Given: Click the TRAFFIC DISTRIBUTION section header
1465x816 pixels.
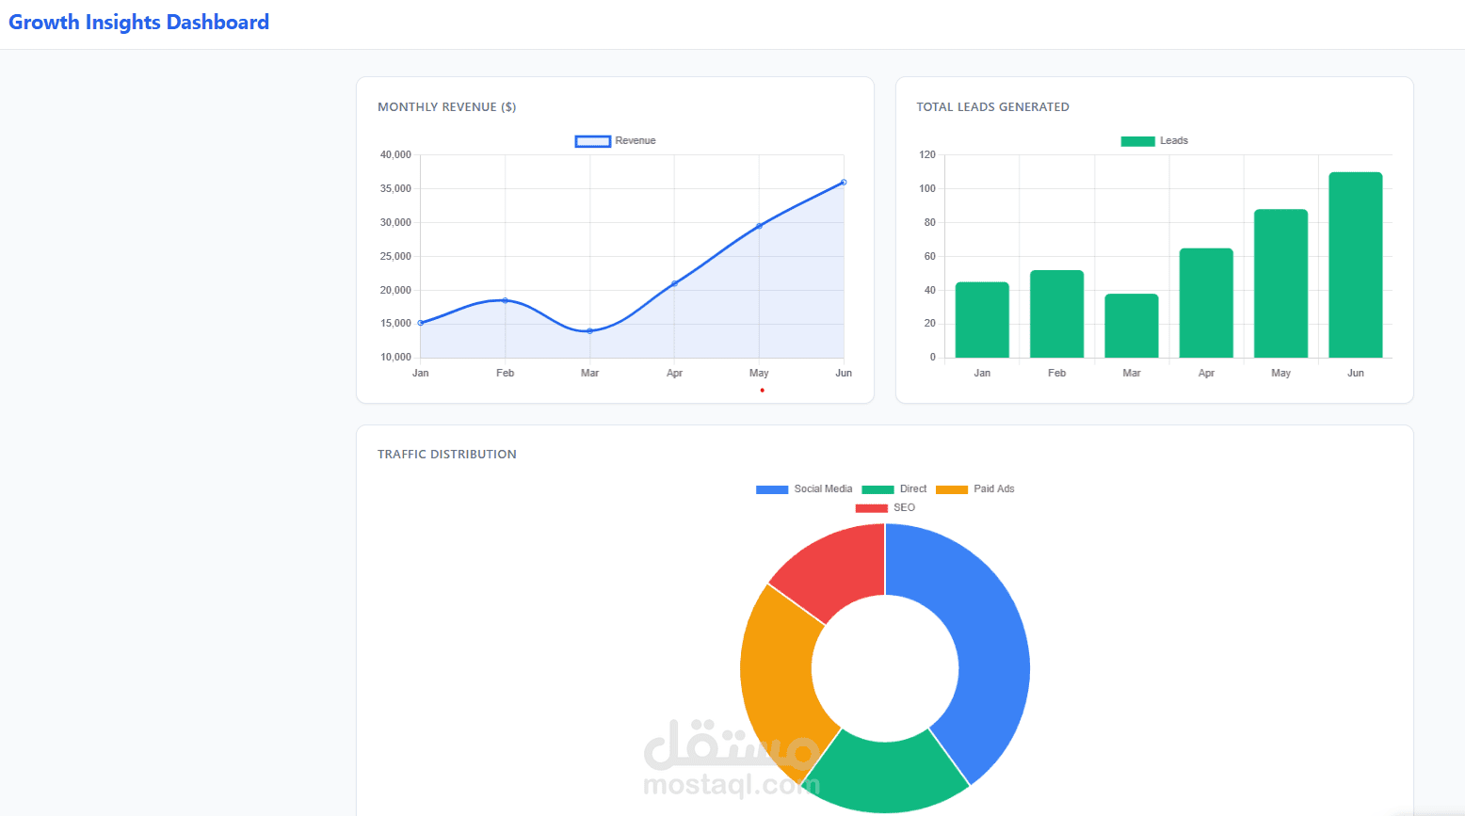Looking at the screenshot, I should click(x=446, y=454).
